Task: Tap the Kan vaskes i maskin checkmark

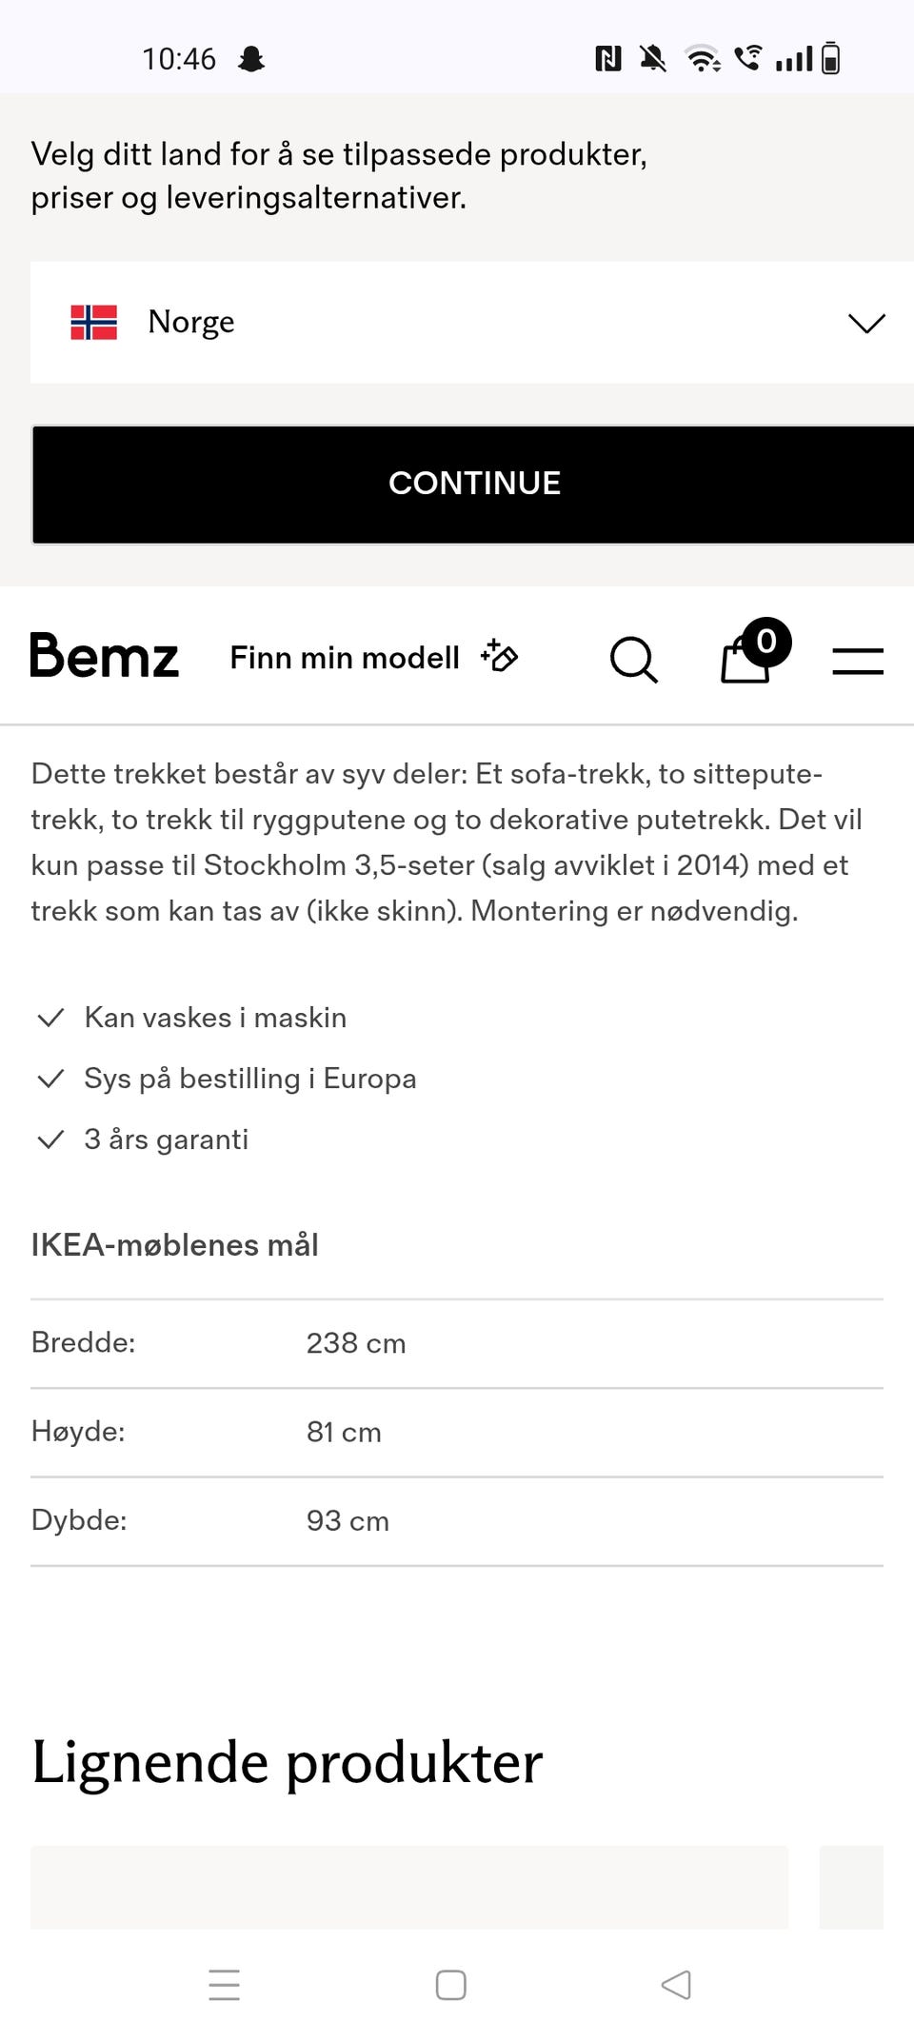Action: coord(50,1018)
